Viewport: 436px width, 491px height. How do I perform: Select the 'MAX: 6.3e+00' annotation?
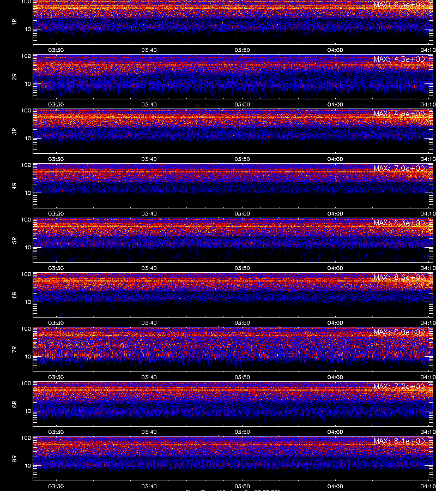pos(399,5)
